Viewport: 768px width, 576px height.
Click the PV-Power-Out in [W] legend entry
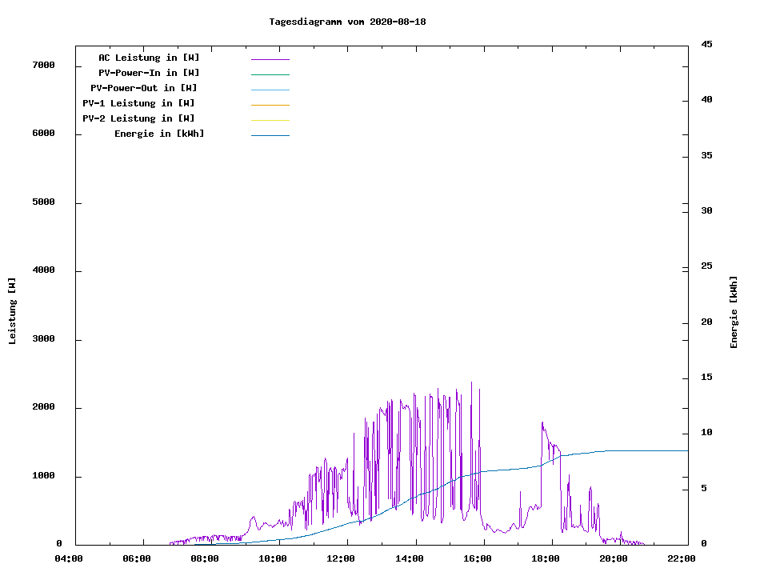click(x=144, y=88)
